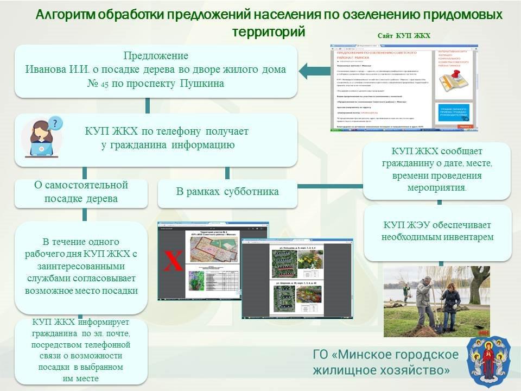Click the red X mark
This screenshot has width=521, height=391.
coord(174,260)
